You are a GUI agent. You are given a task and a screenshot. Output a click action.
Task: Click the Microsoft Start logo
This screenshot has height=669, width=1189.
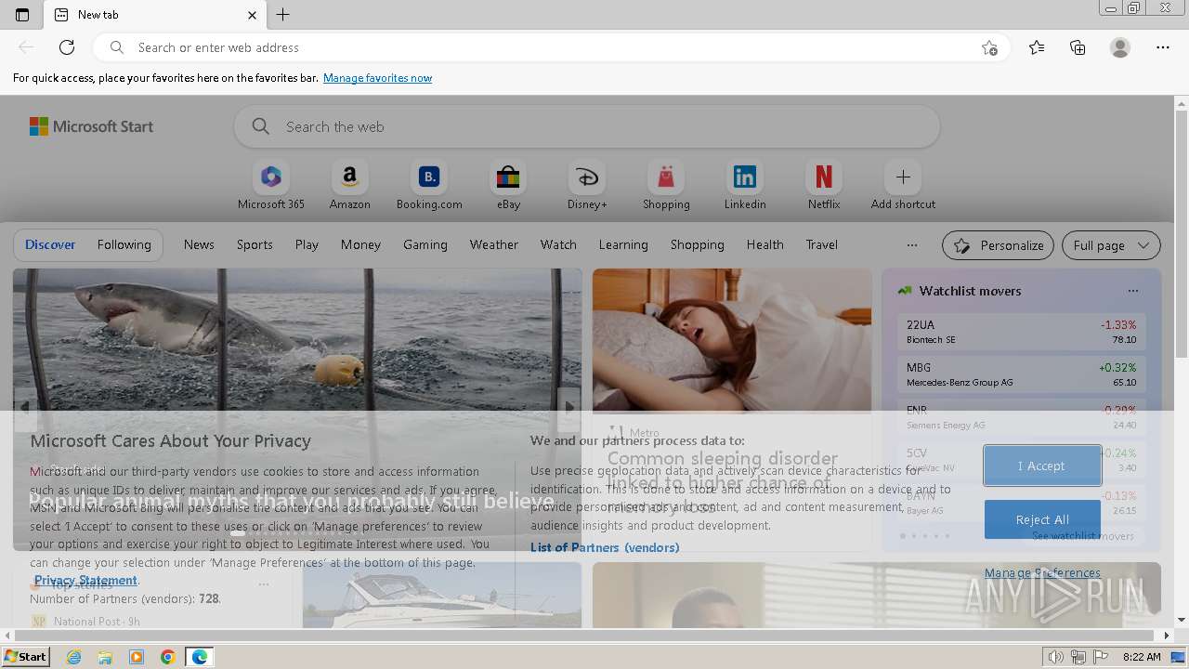tap(91, 126)
